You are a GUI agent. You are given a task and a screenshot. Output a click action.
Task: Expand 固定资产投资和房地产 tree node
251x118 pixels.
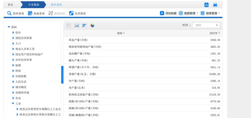pyautogui.click(x=13, y=54)
